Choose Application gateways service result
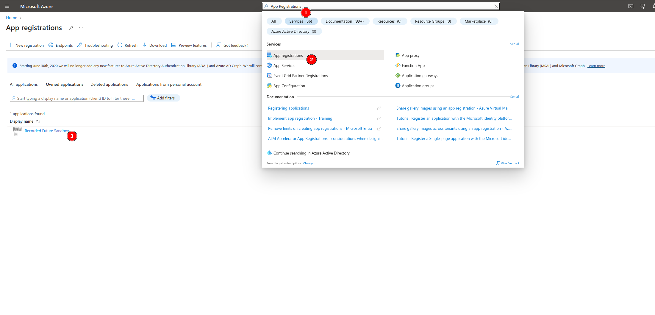This screenshot has height=315, width=655. point(420,76)
